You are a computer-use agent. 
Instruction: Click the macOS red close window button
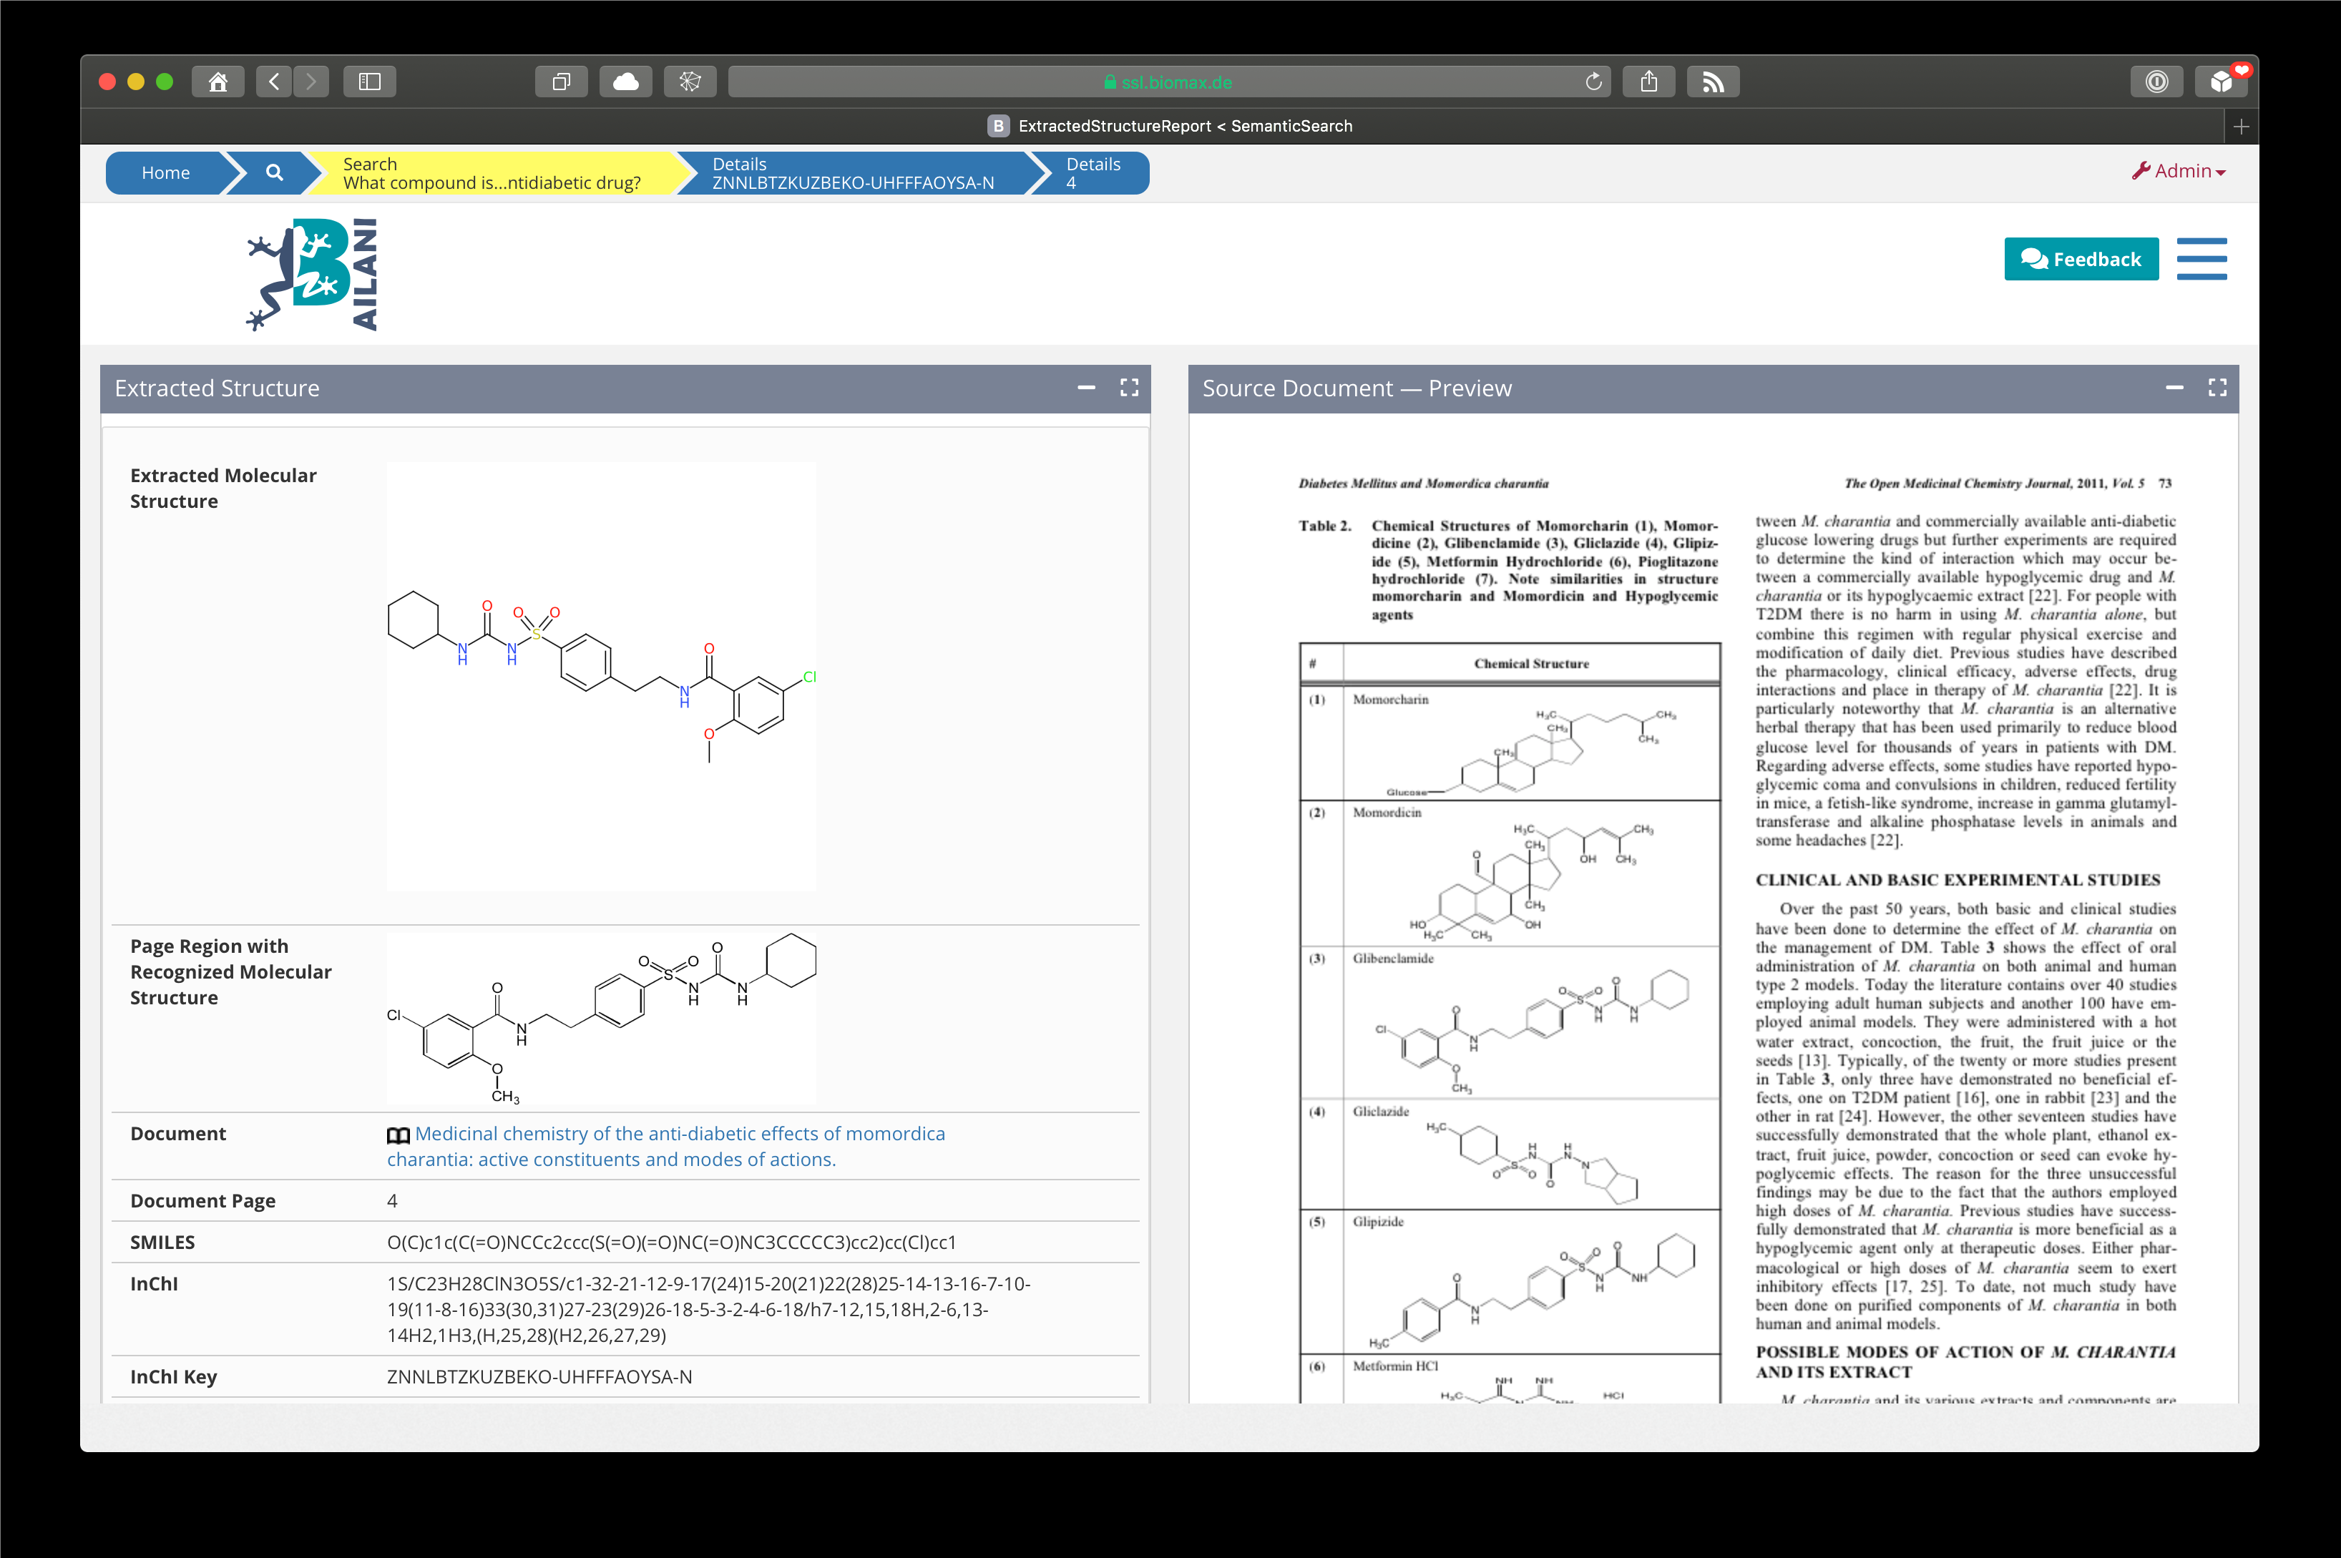click(x=107, y=82)
